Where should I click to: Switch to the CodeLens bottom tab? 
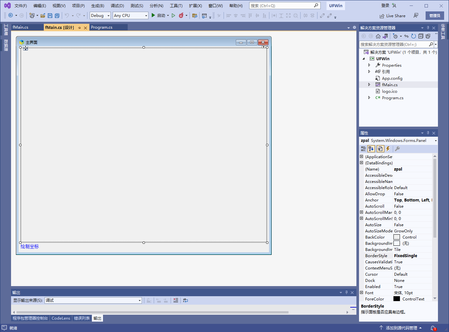pyautogui.click(x=61, y=318)
